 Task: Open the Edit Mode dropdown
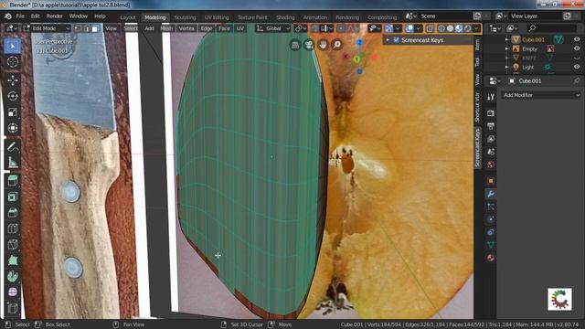(x=47, y=28)
